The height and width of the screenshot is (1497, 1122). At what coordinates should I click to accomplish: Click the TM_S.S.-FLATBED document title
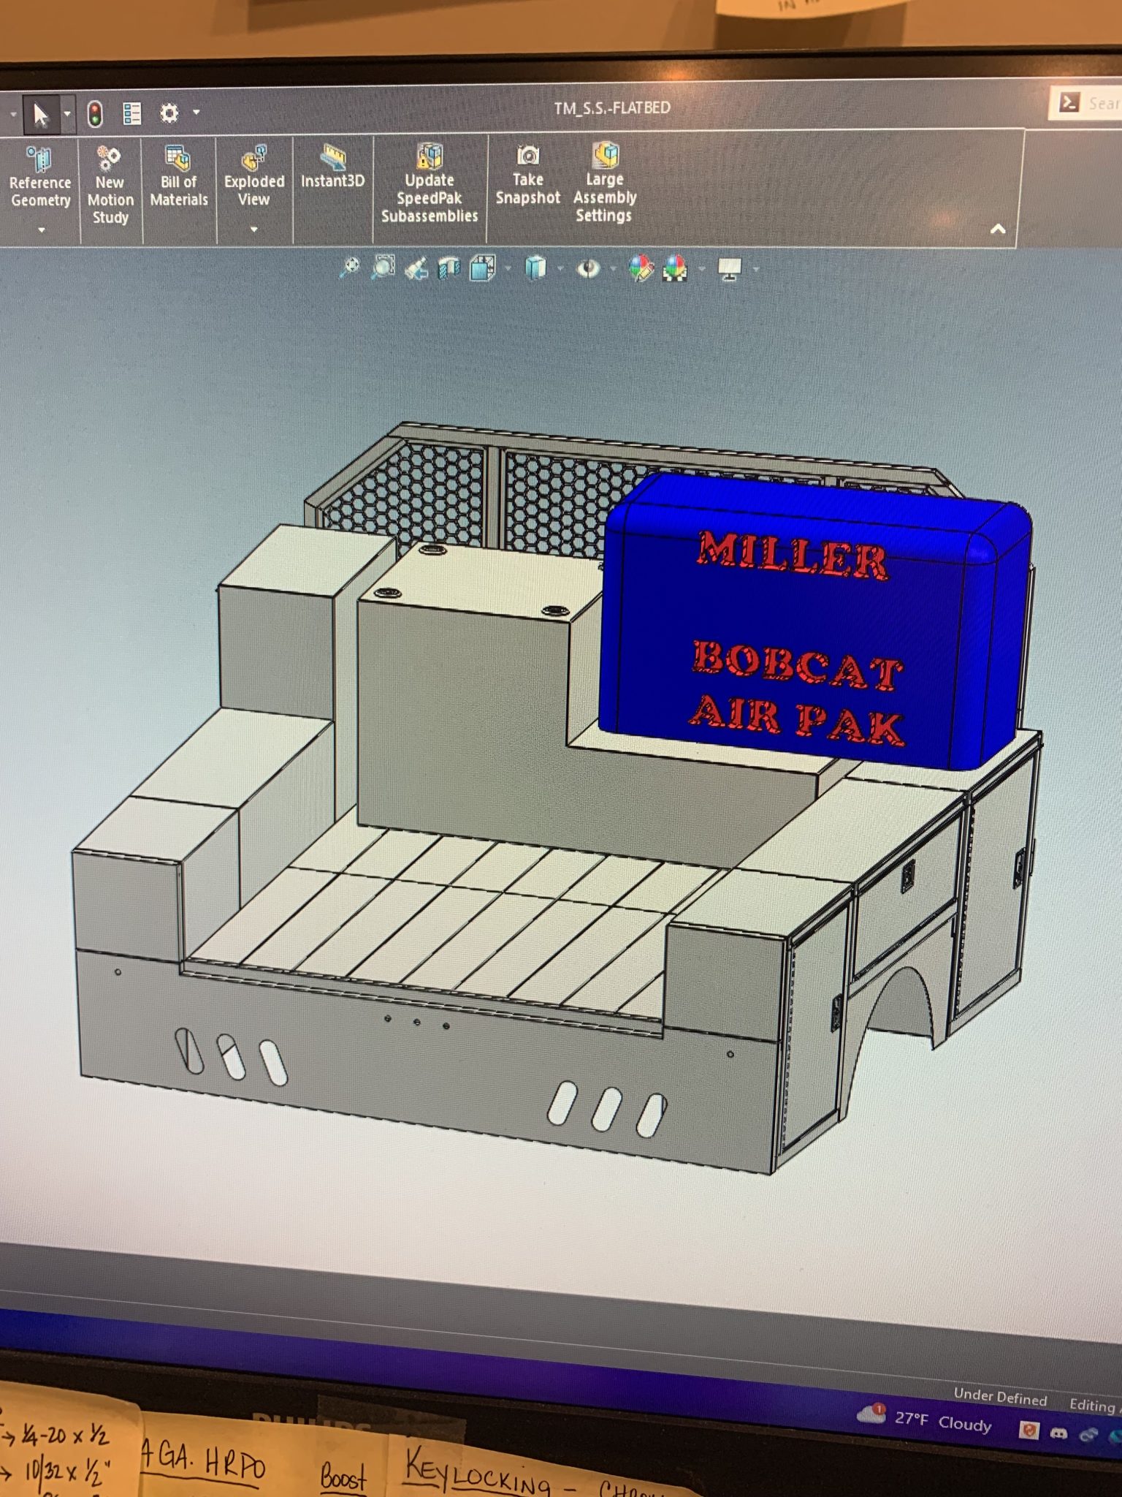coord(612,108)
